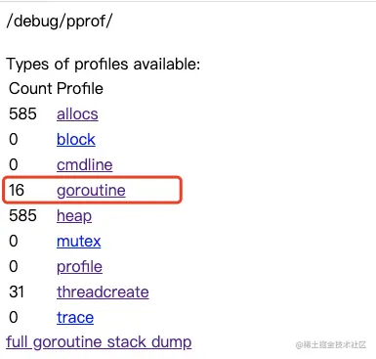Open full goroutine stack dump
376x359 pixels.
click(x=99, y=342)
